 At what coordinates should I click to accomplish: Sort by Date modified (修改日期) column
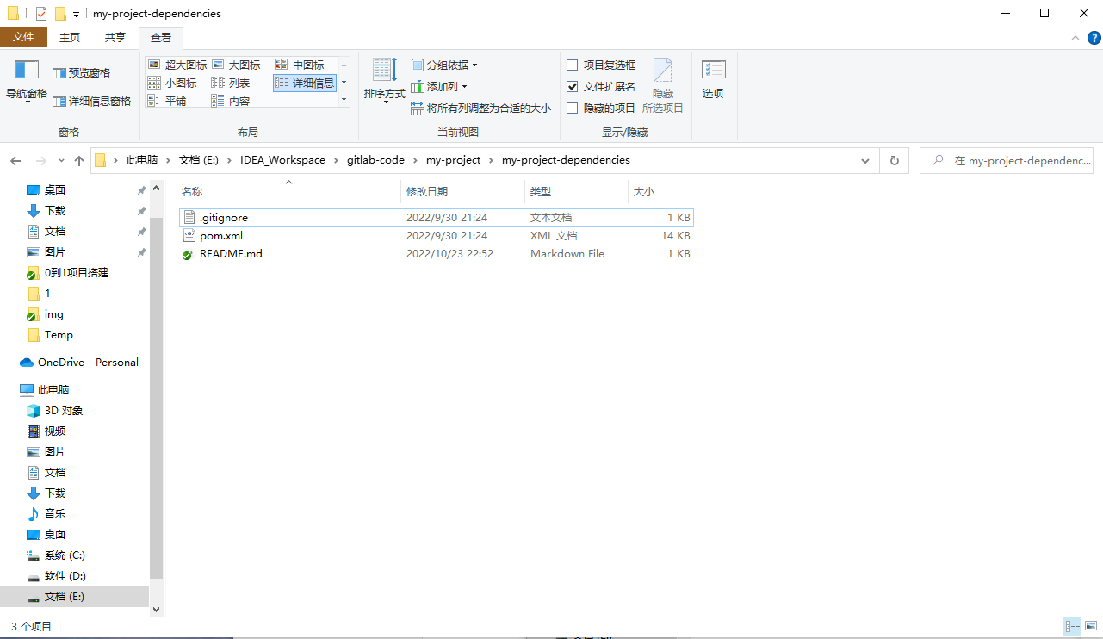462,192
